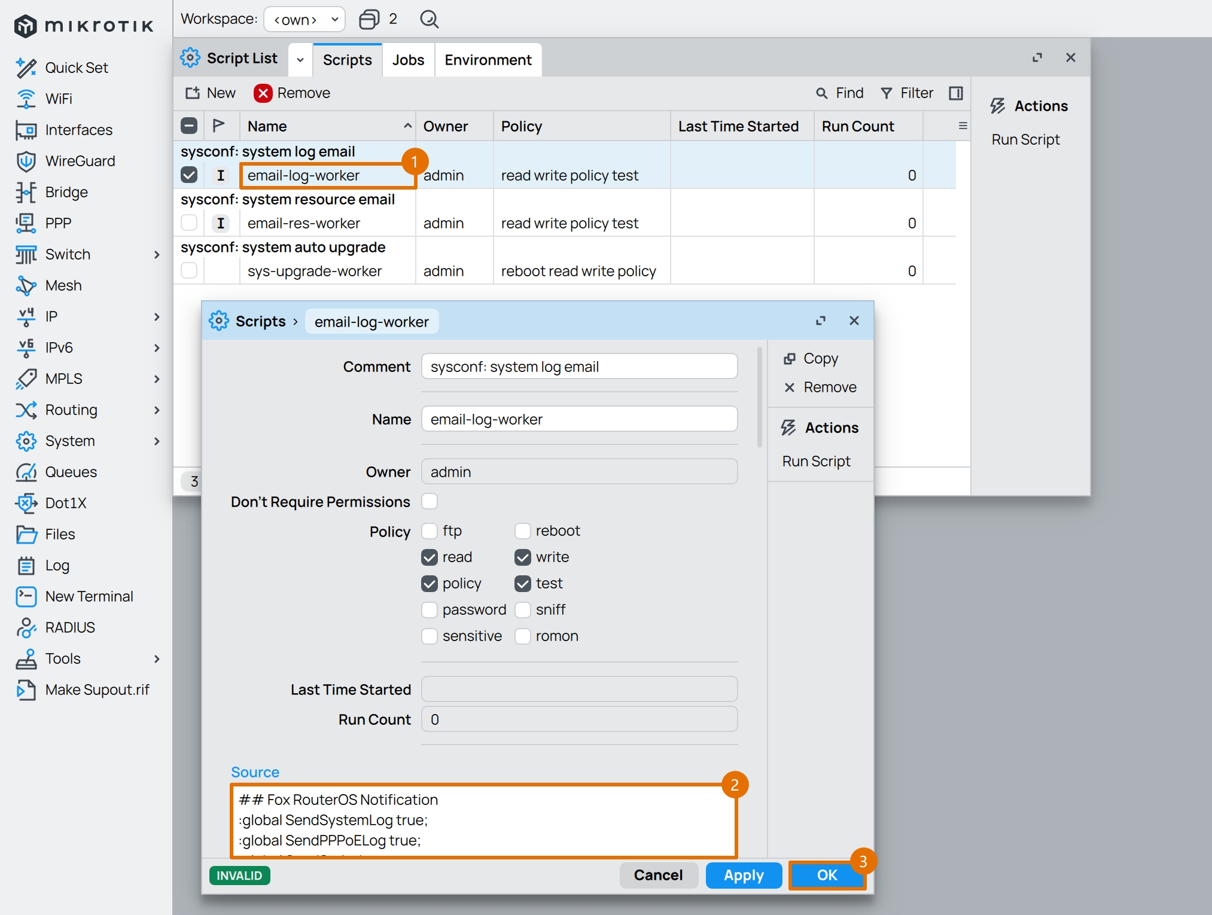The image size is (1212, 915).
Task: Expand the Routing submenu
Action: coord(157,410)
